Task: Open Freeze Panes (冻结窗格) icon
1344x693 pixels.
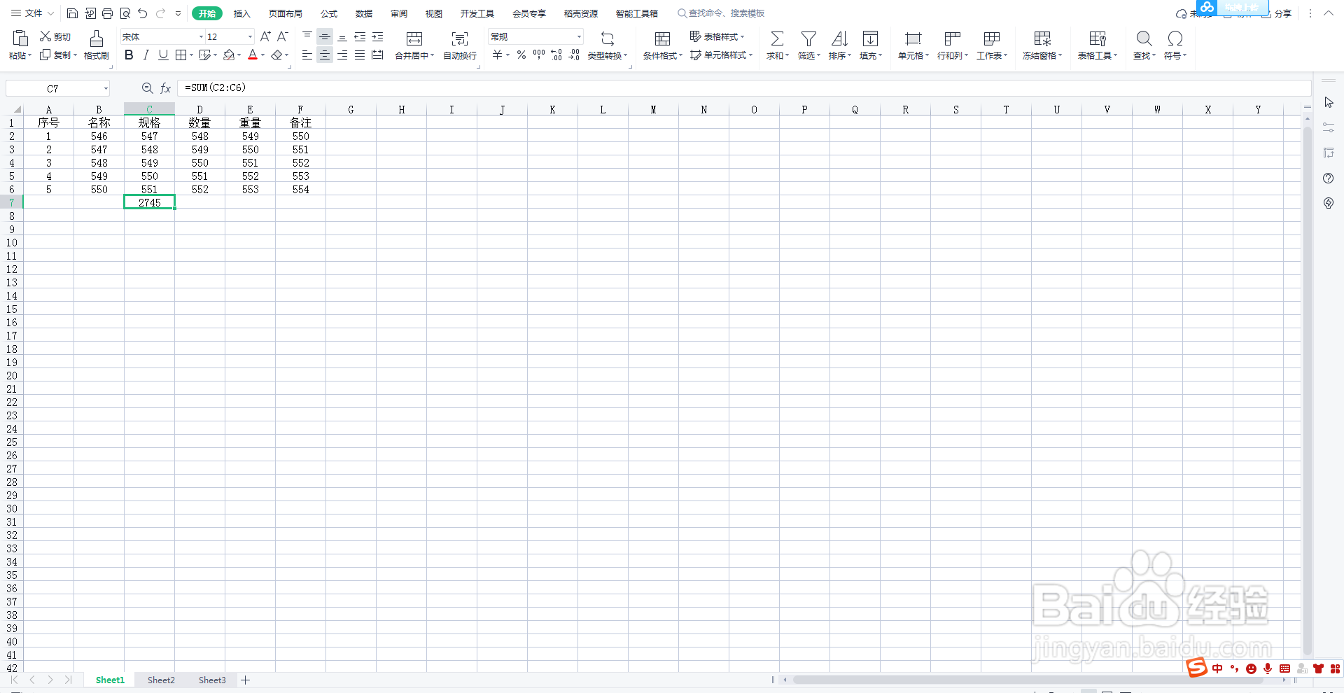Action: [x=1042, y=38]
